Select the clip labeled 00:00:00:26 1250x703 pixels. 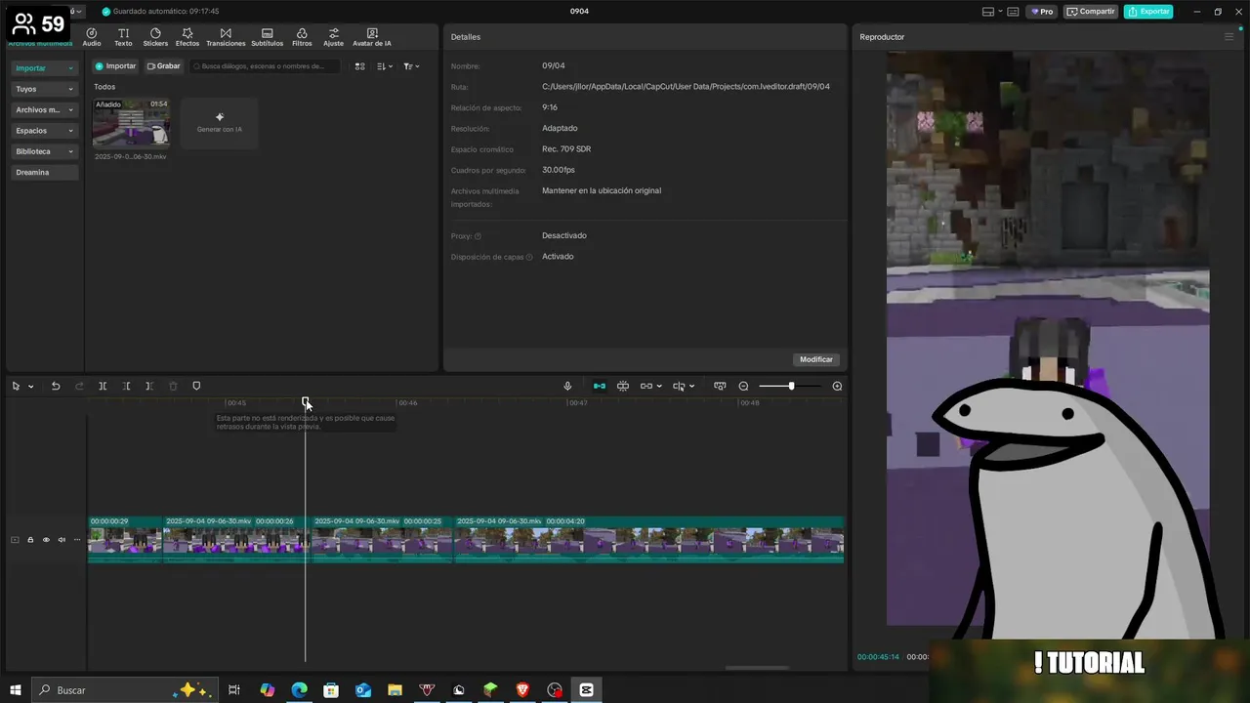[x=237, y=539]
